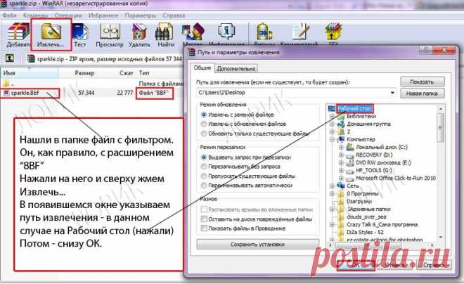Click the virus scan toolbar icon
Viewport: 464px width, 284px height.
(x=264, y=32)
